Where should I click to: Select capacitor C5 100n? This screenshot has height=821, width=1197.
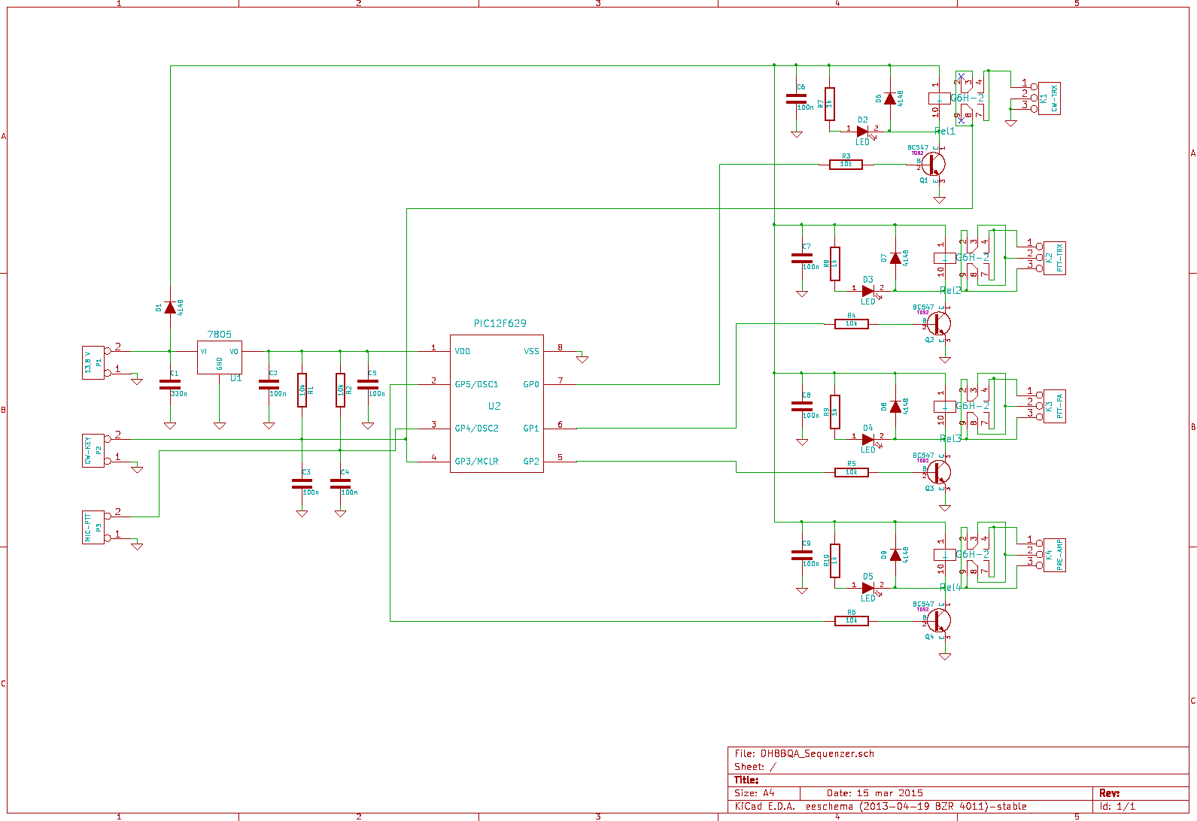point(368,385)
